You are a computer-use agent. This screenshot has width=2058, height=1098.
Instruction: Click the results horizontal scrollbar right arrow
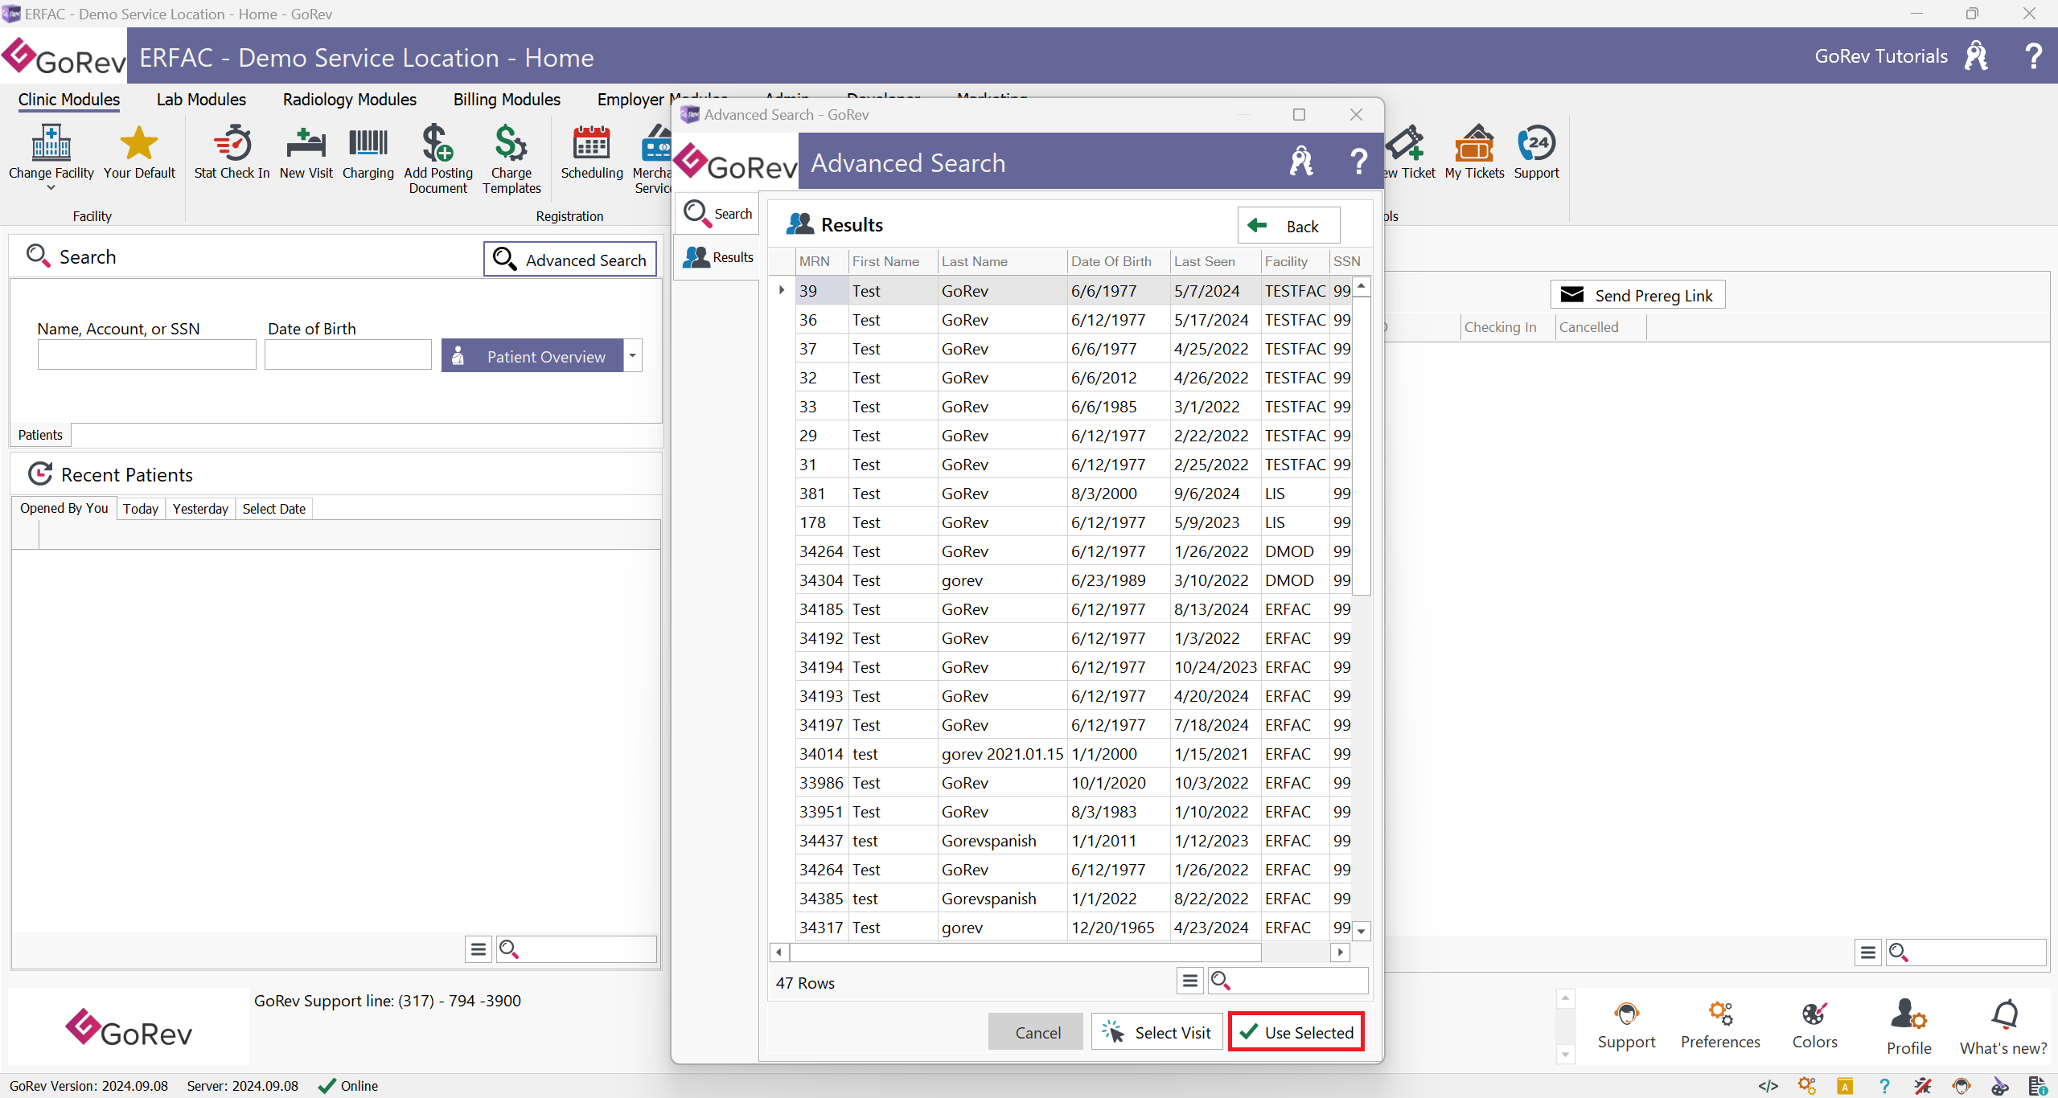click(x=1340, y=952)
